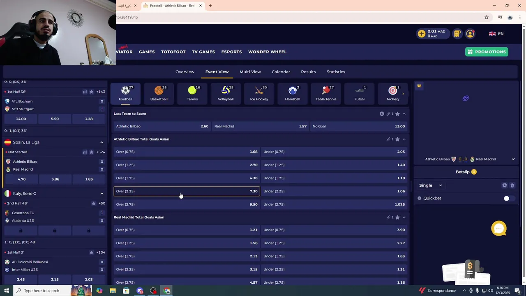526x296 pixels.
Task: Open the user profile icon
Action: [x=470, y=34]
